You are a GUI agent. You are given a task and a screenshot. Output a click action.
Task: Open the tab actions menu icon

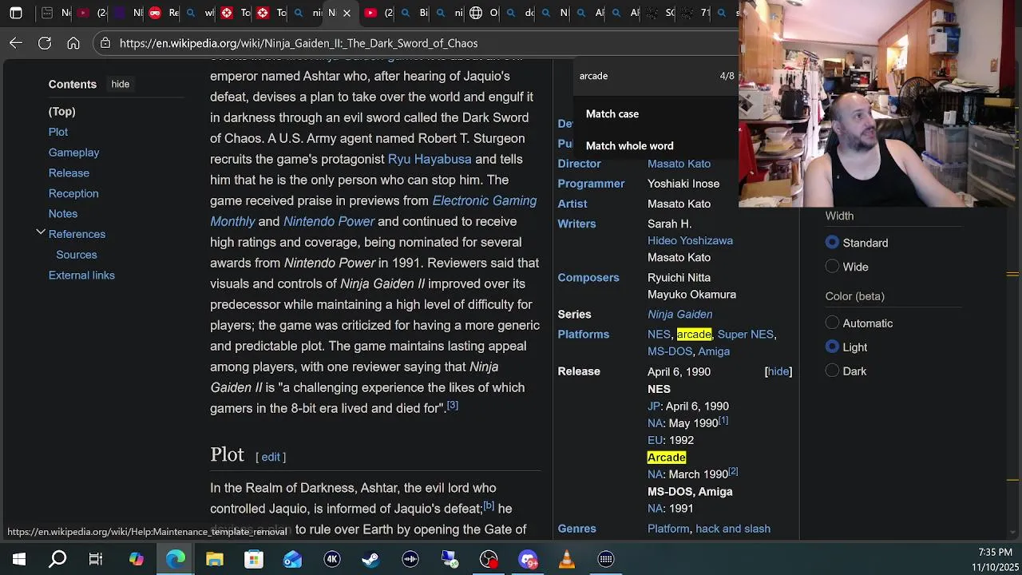pos(16,13)
